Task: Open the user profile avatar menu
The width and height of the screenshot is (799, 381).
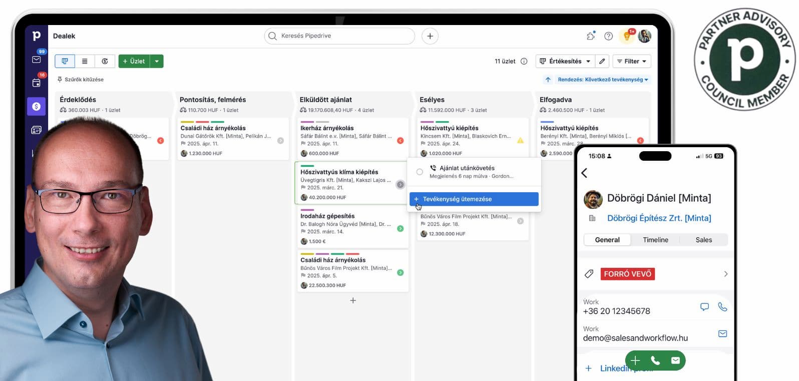Action: 645,36
